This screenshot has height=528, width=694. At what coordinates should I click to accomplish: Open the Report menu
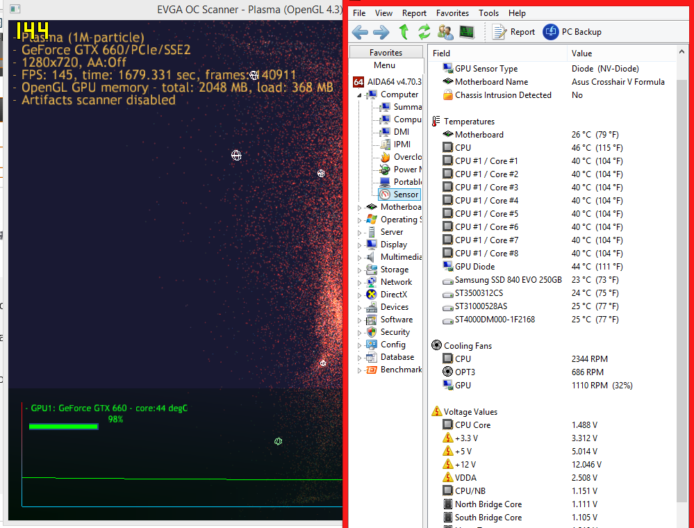click(414, 13)
